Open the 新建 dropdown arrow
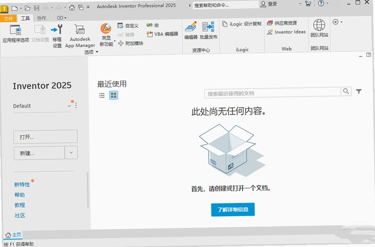Viewport: 375px width, 247px height. click(71, 152)
